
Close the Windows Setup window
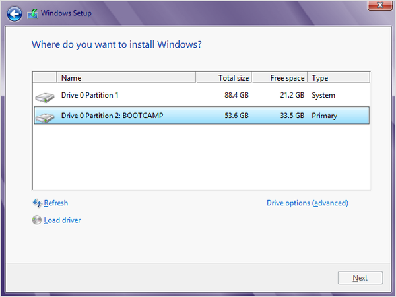pos(380,5)
